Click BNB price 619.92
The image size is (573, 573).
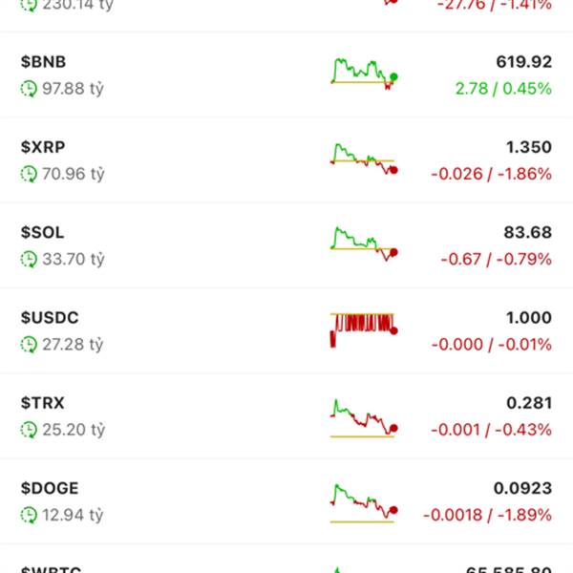coord(523,62)
